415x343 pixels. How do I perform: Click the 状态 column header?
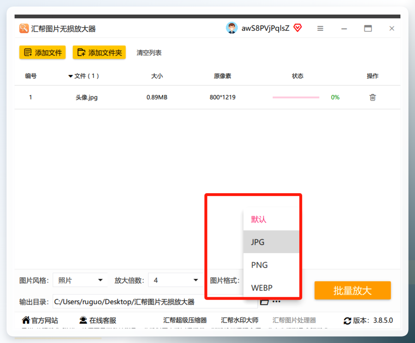click(298, 76)
